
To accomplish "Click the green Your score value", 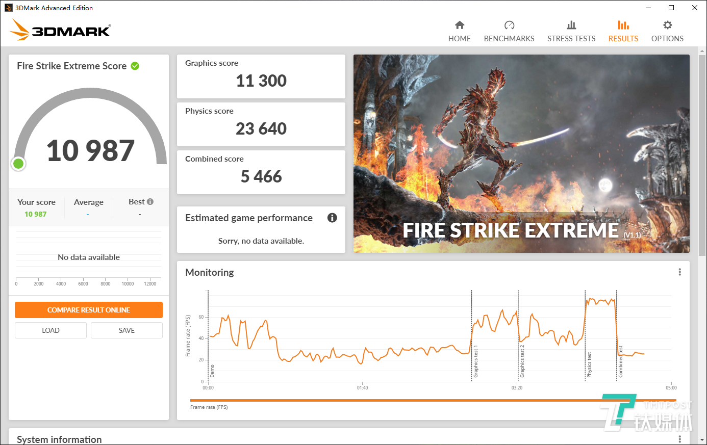I will pos(36,214).
